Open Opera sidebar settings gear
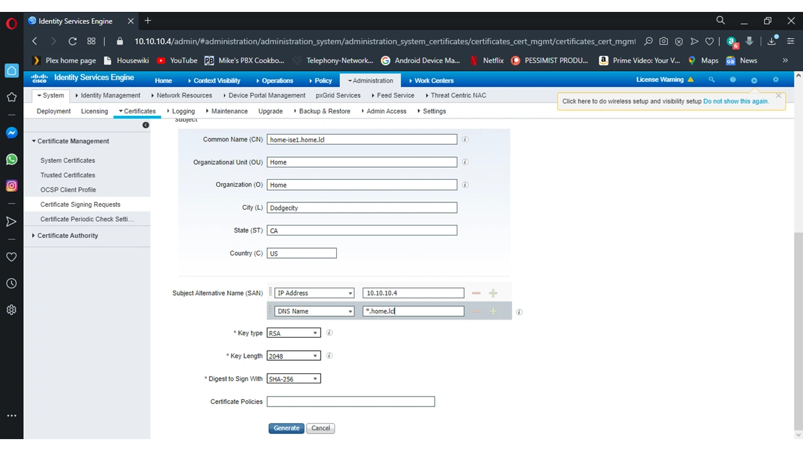803x451 pixels. 11,310
